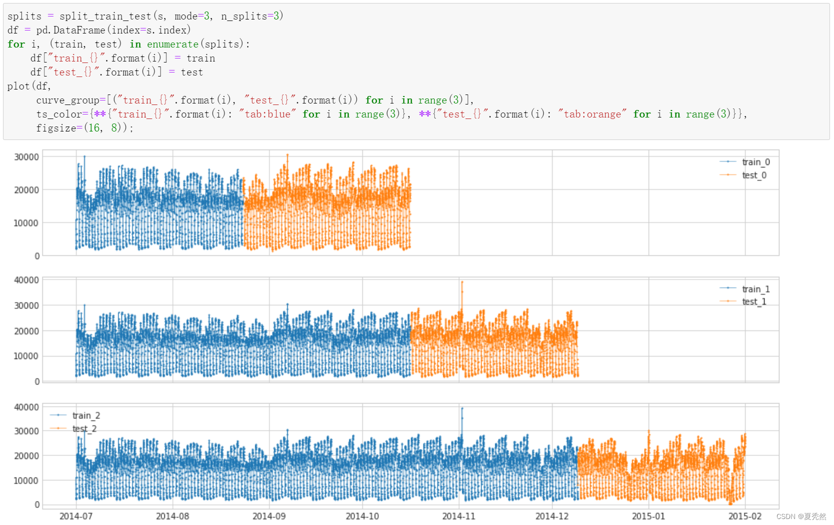Click the 2014-08 x-axis label
Image resolution: width=834 pixels, height=525 pixels.
172,516
